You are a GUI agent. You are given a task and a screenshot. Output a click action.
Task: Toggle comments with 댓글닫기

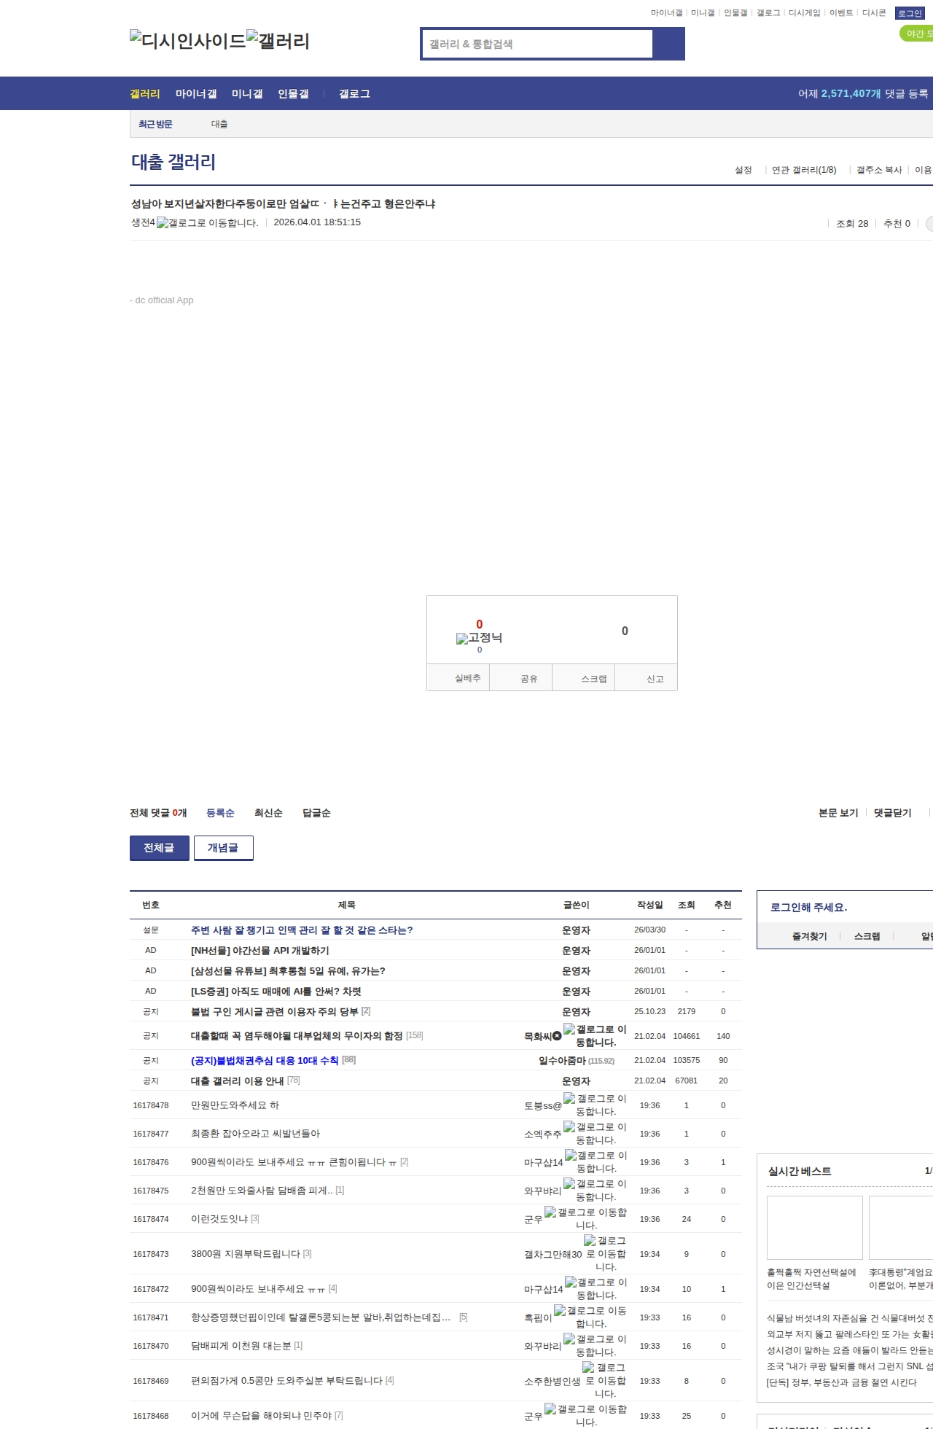click(x=893, y=813)
